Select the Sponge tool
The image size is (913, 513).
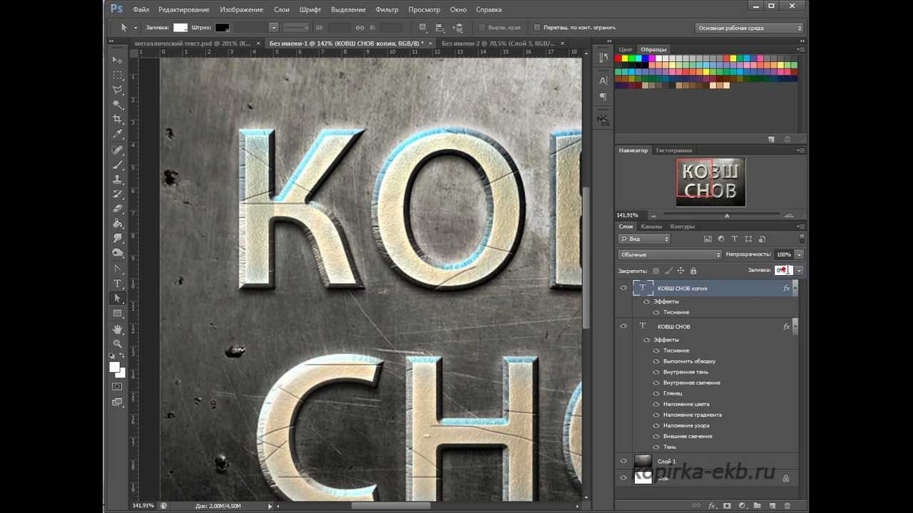118,254
